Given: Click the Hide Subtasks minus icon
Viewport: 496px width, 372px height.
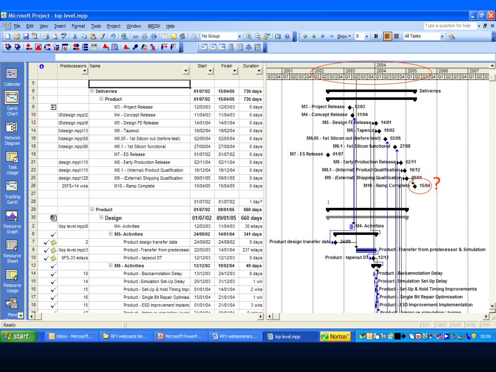Looking at the screenshot, I should (331, 36).
